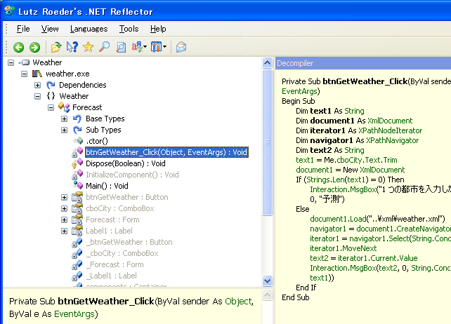451x324 pixels.
Task: Click XmlDocument type link in Dim document1
Action: click(x=390, y=121)
